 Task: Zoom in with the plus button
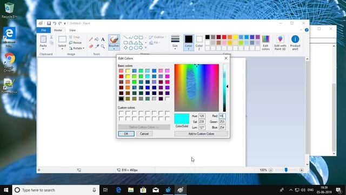(x=302, y=170)
